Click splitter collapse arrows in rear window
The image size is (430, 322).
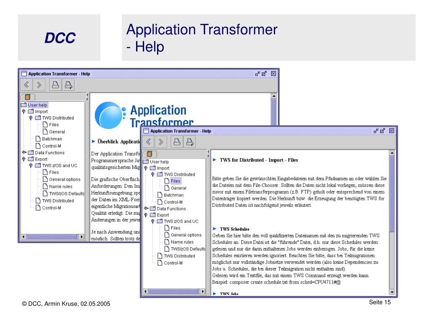87,97
